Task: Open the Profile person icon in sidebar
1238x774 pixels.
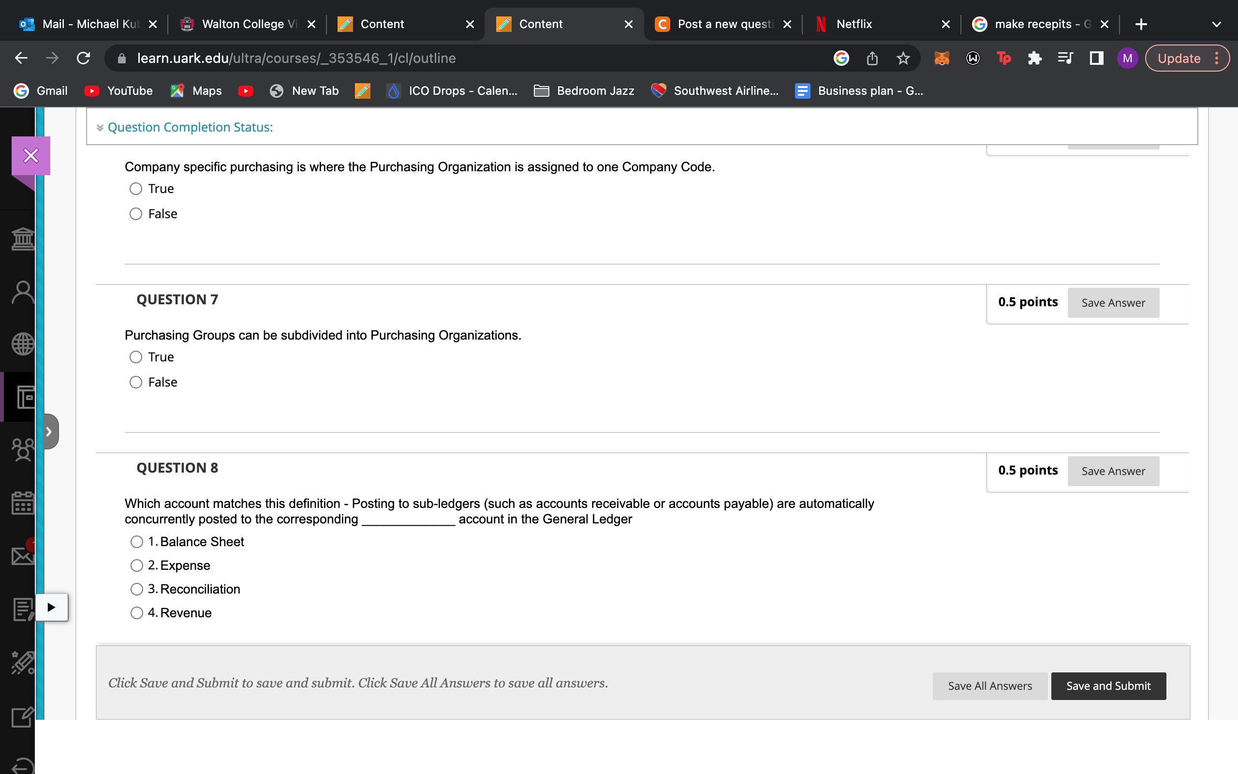Action: click(x=23, y=293)
